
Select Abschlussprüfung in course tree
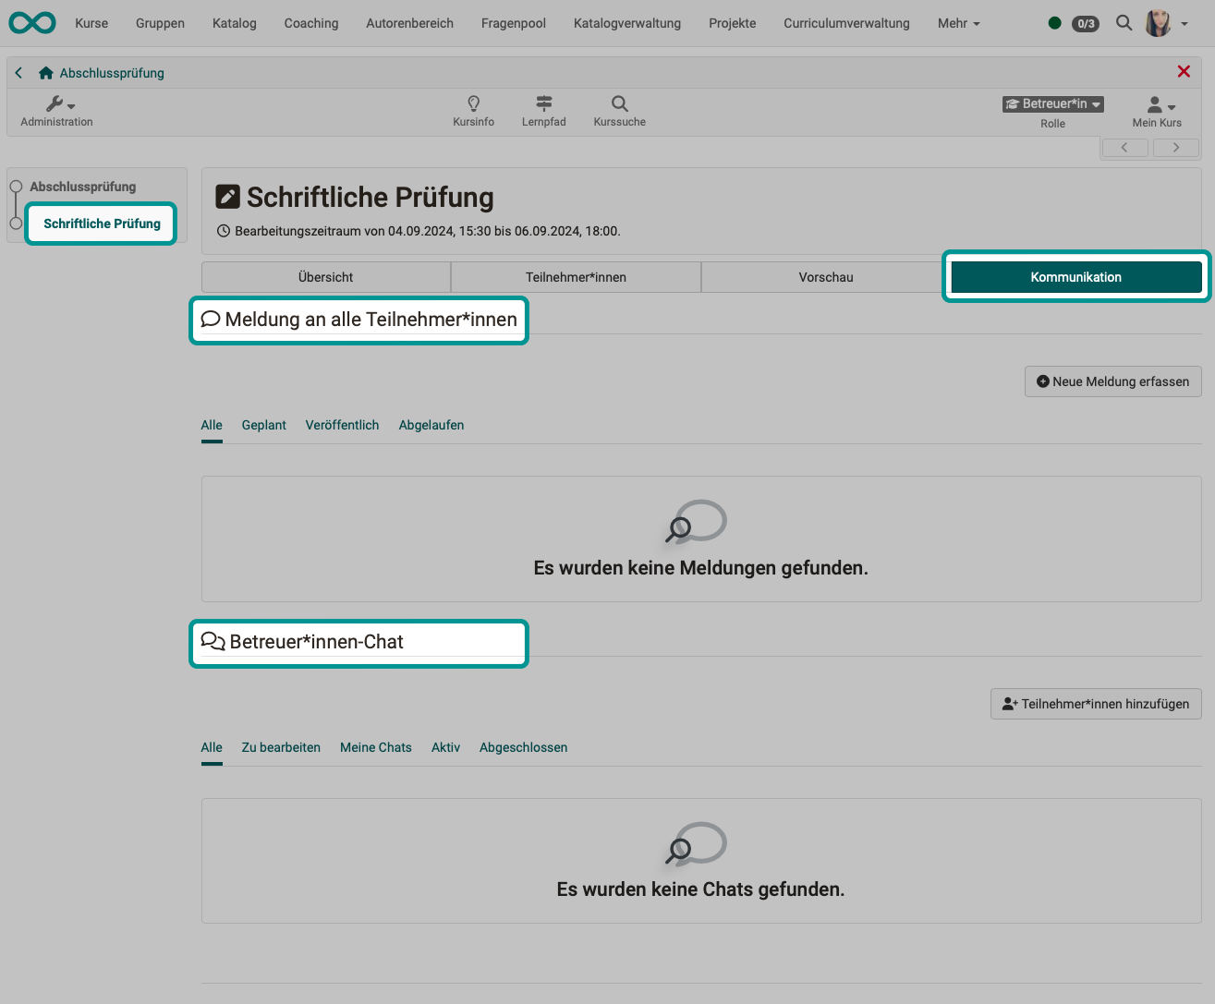[82, 187]
